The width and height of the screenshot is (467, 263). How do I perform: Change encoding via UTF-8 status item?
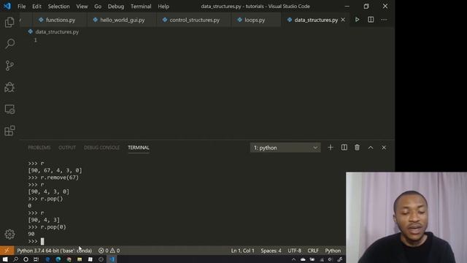pos(294,251)
